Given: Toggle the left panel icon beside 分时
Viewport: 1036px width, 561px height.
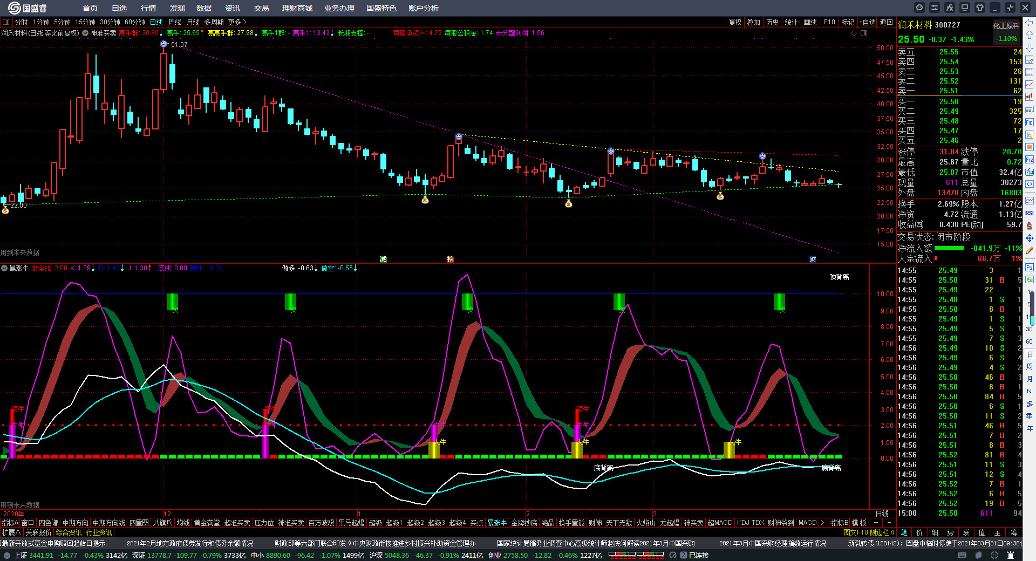Looking at the screenshot, I should (6, 22).
